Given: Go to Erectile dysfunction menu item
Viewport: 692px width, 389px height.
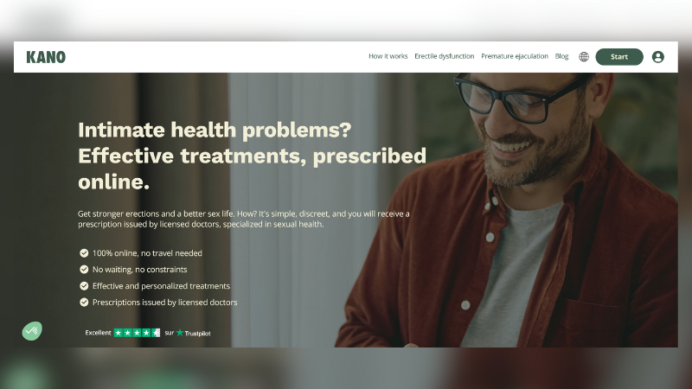Looking at the screenshot, I should [x=444, y=56].
